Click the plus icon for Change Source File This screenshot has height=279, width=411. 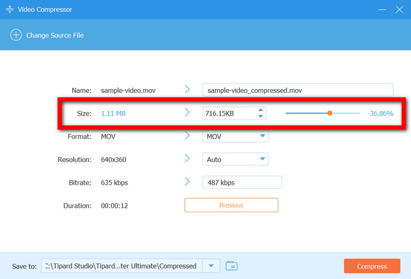15,35
